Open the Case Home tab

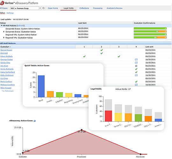(53, 8)
